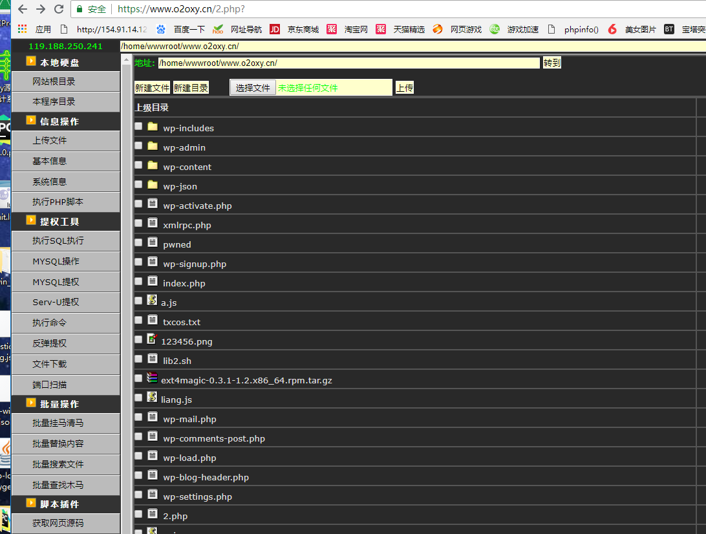Image resolution: width=706 pixels, height=534 pixels.
Task: Click the file icon of 2.php
Action: pos(153,513)
